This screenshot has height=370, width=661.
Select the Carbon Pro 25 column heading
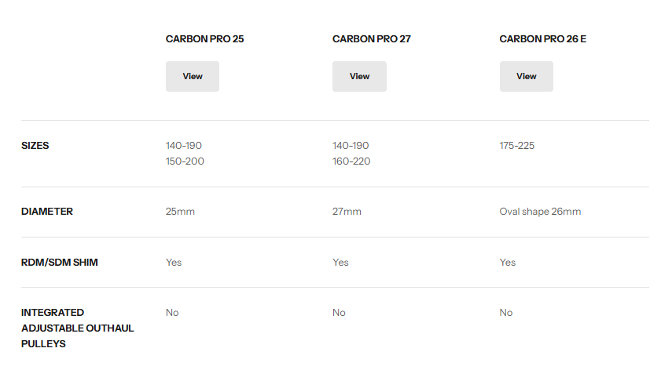point(204,38)
